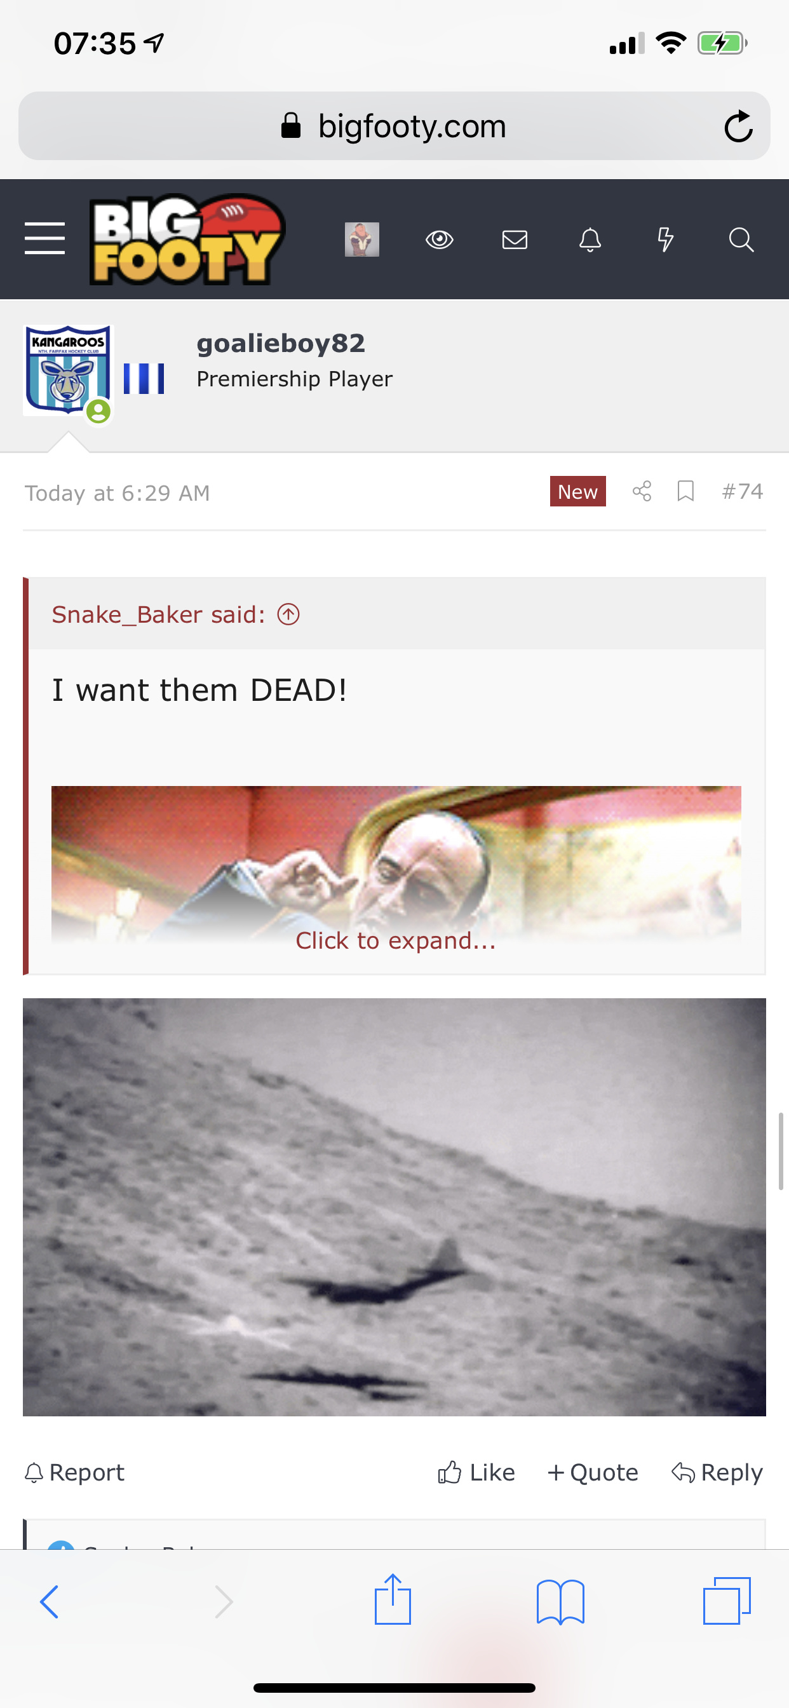Reload the page in Safari
Viewport: 789px width, 1708px height.
pos(738,126)
